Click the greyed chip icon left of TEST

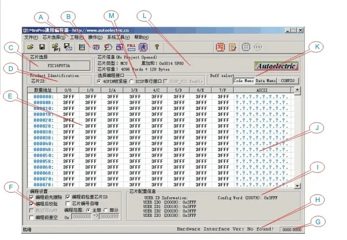(x=246, y=47)
